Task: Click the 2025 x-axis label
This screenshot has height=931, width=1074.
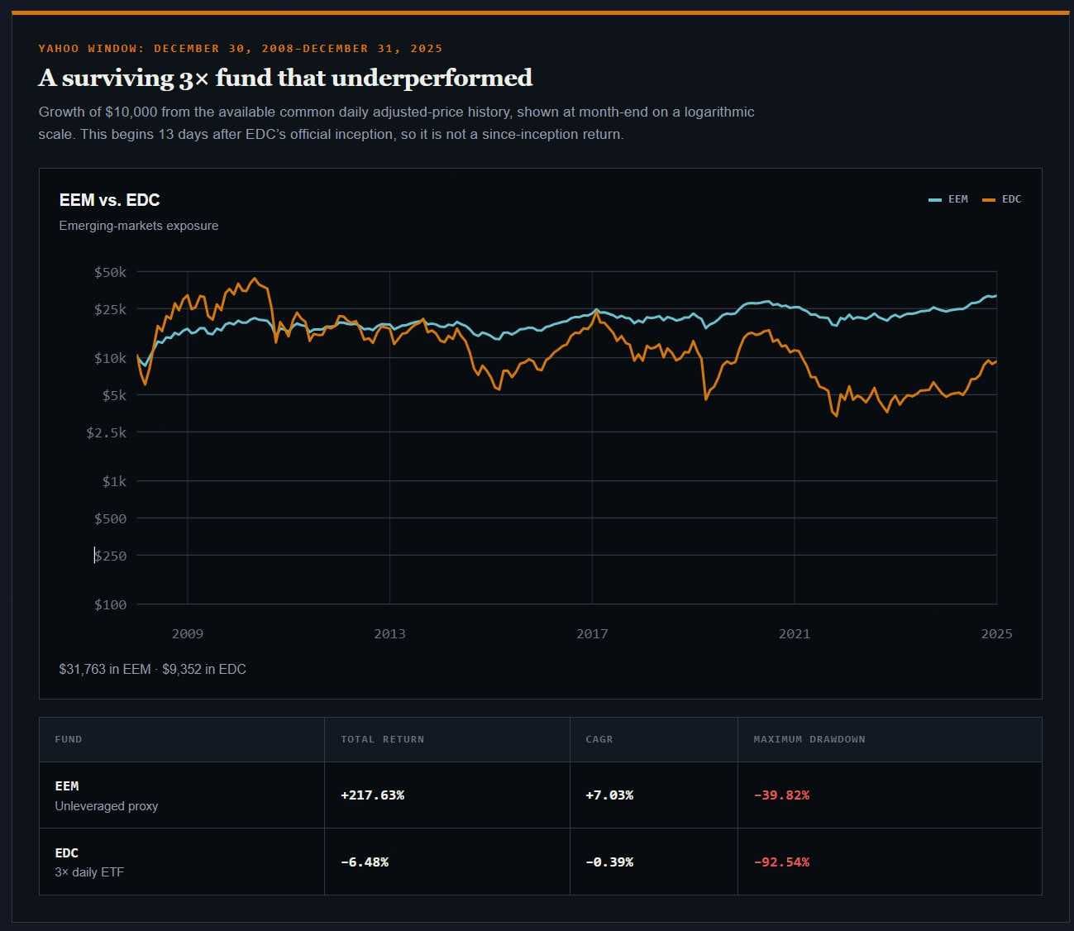Action: (x=996, y=634)
